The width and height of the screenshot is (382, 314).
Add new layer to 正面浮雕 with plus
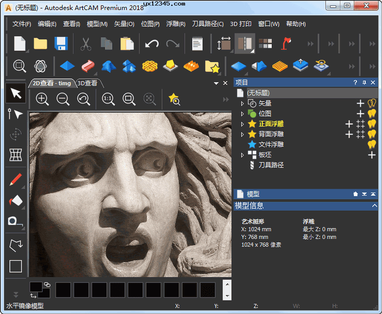click(349, 124)
